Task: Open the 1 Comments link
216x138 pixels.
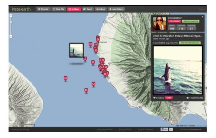Action: point(195,98)
